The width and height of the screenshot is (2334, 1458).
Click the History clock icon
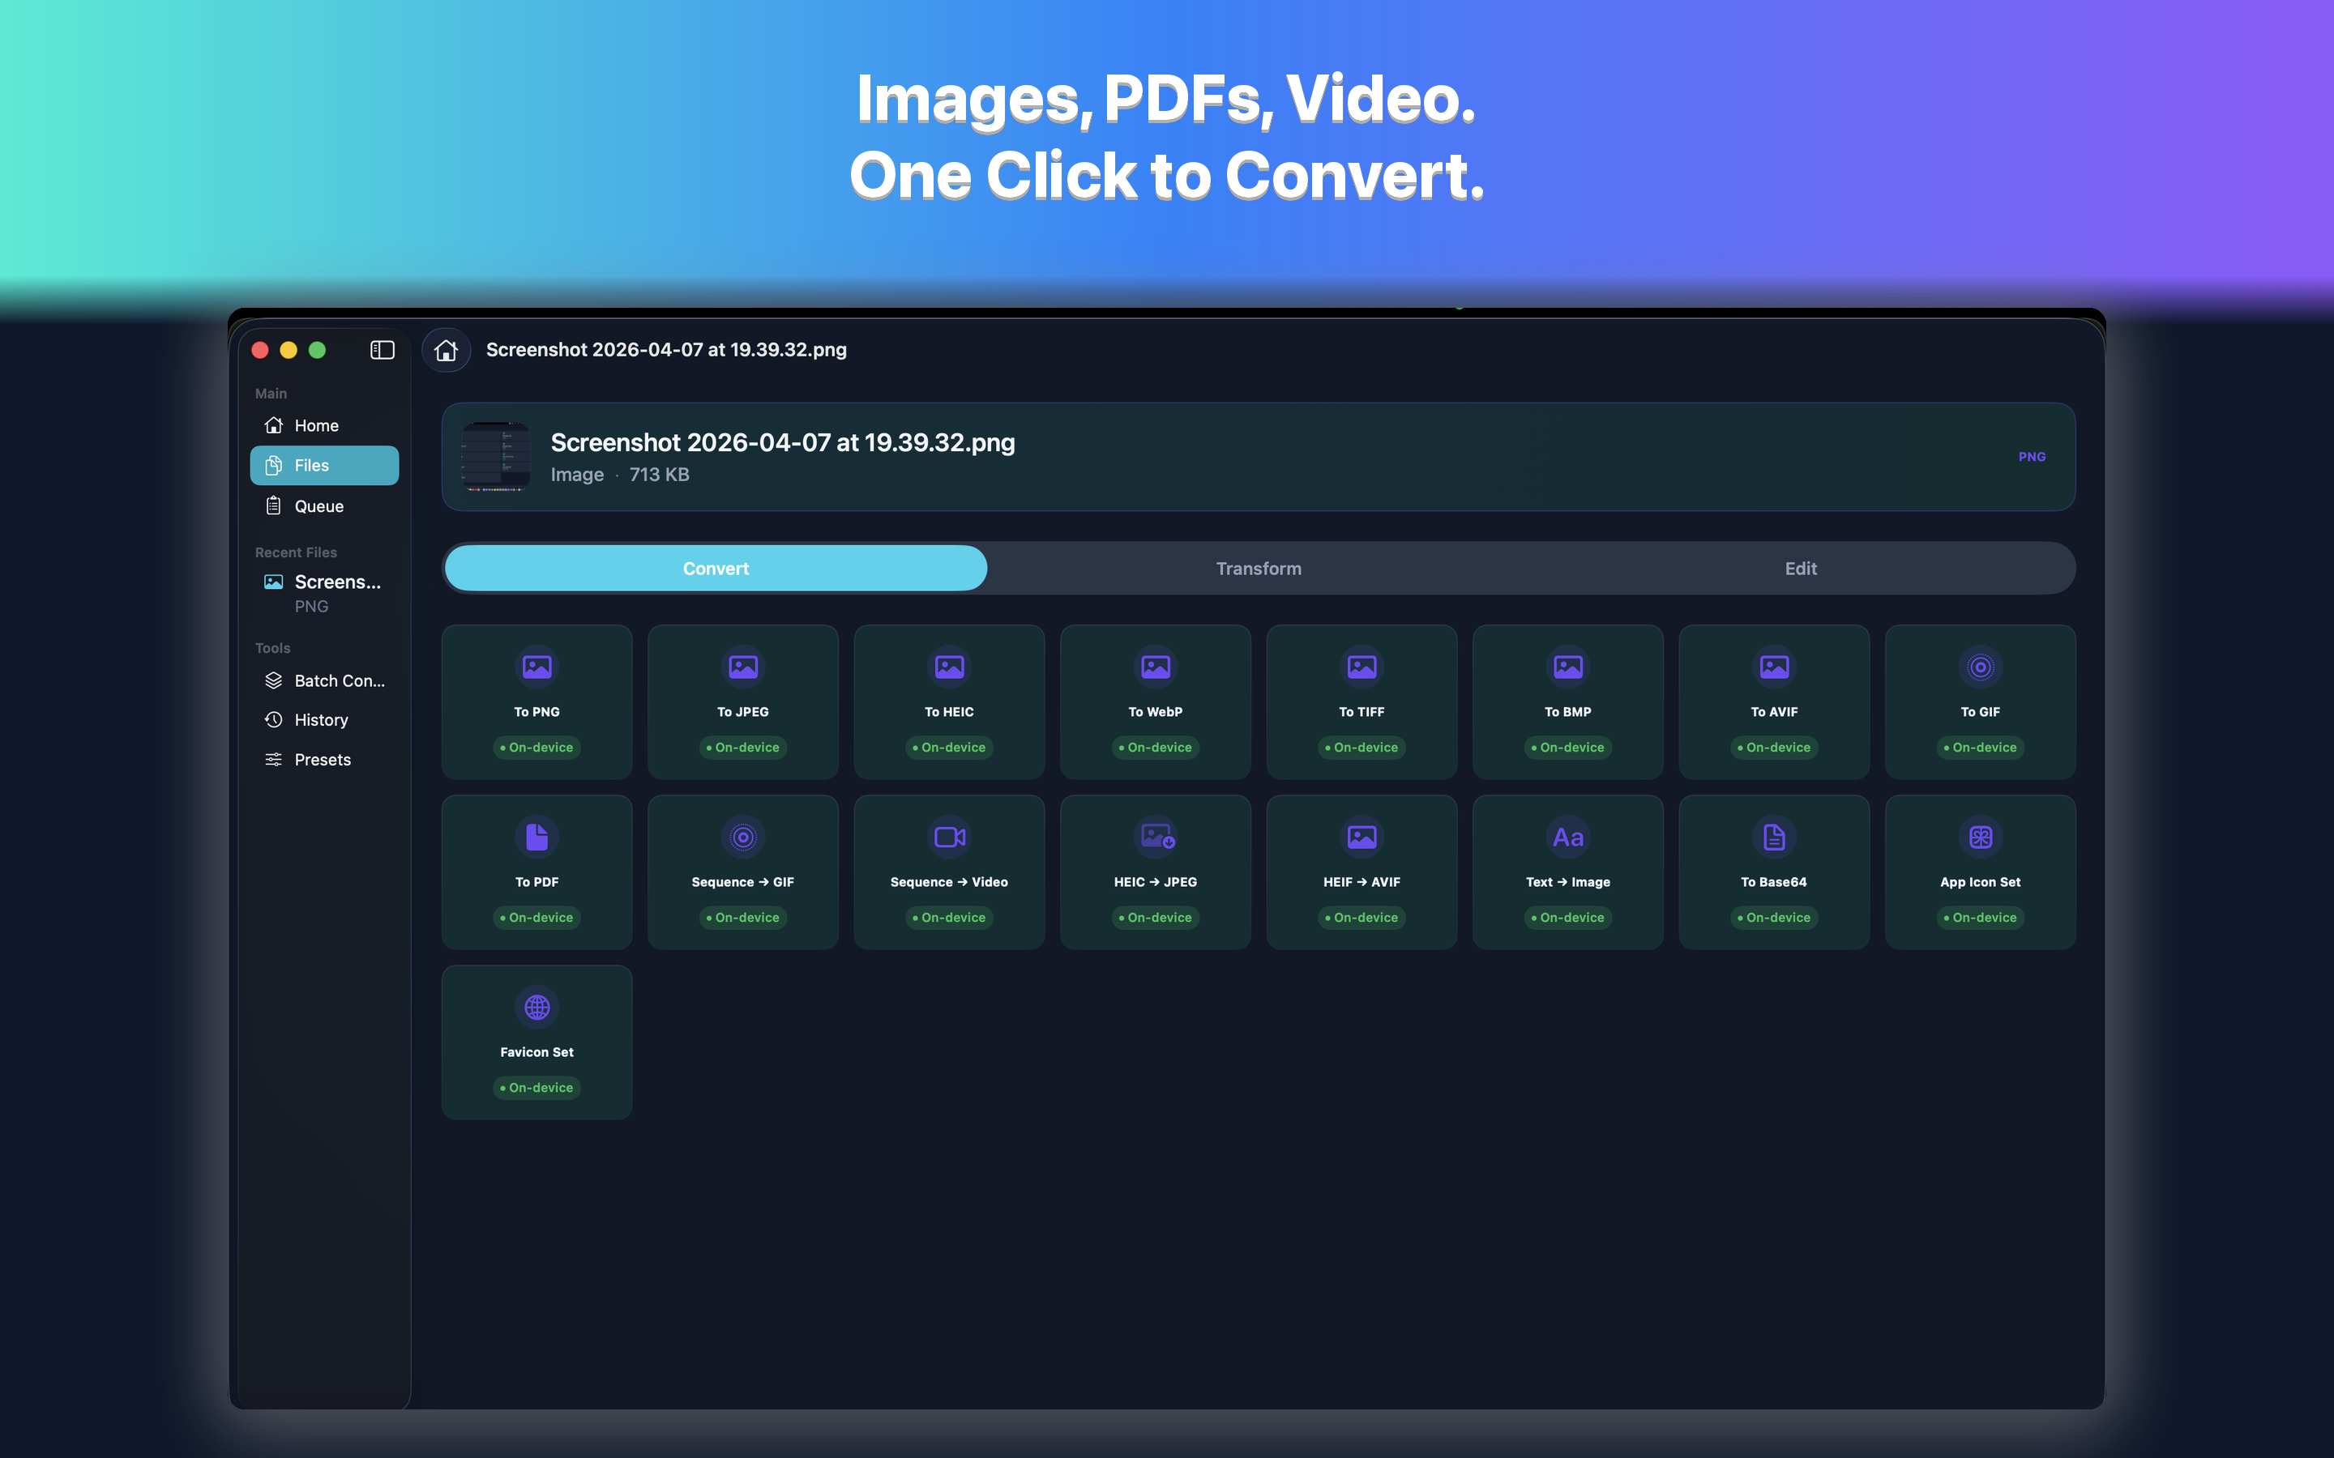point(274,719)
